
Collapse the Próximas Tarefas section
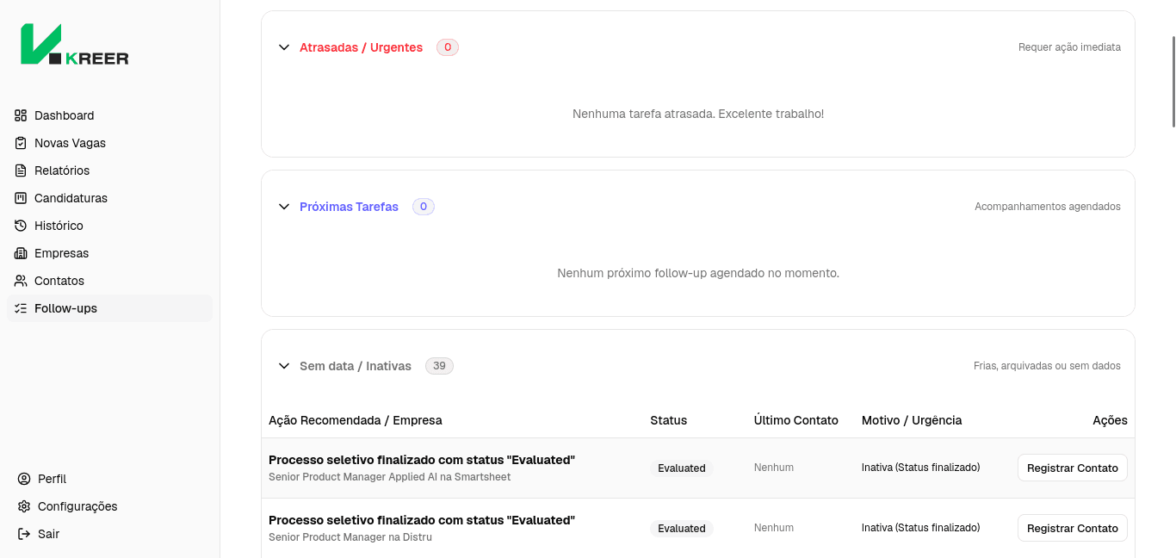point(284,207)
